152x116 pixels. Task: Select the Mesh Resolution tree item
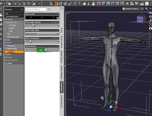(x=13, y=37)
